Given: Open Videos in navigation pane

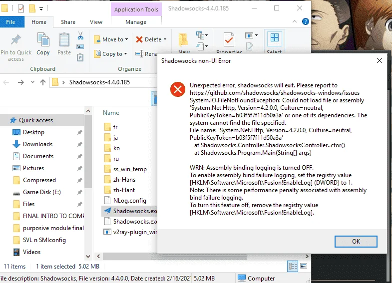Looking at the screenshot, I should [31, 252].
